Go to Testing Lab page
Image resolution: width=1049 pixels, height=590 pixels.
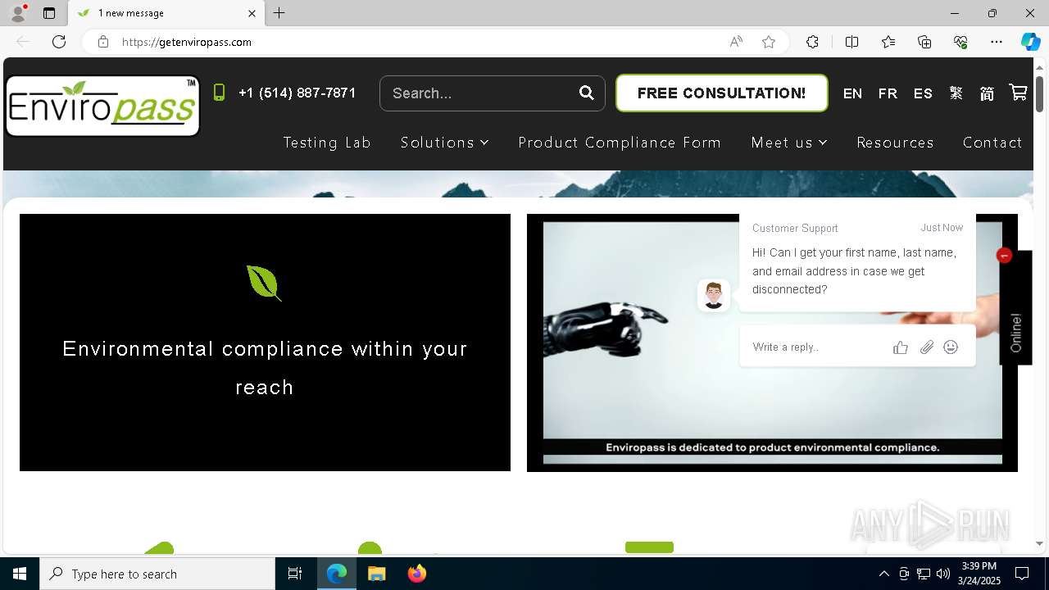point(327,143)
